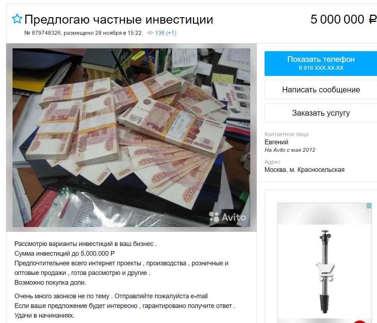Open views statistics link 136 (+1)

166,33
